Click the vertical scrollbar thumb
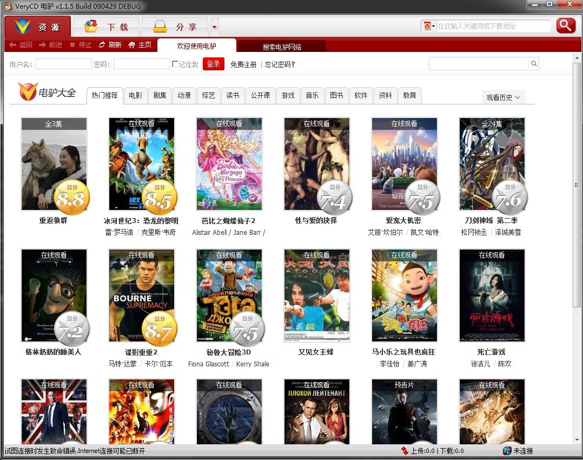The height and width of the screenshot is (460, 583). point(577,185)
